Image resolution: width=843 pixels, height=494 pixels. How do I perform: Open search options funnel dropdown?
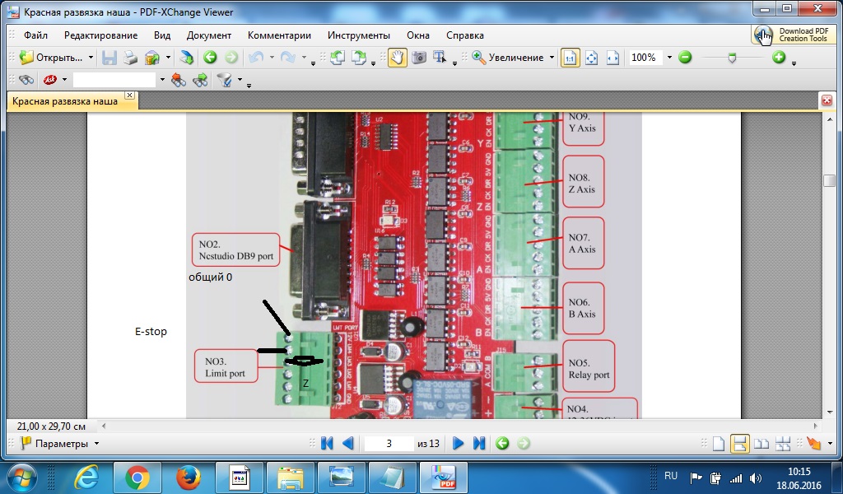[x=240, y=80]
